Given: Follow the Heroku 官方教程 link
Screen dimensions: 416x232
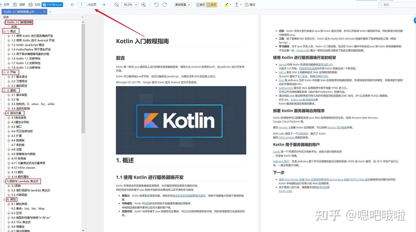Looking at the screenshot, I should point(337,127).
